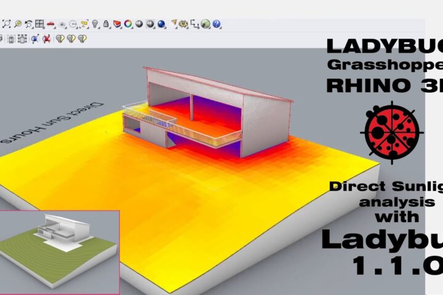The width and height of the screenshot is (443, 295).
Task: Click the red car Set View icon
Action: [x=50, y=25]
